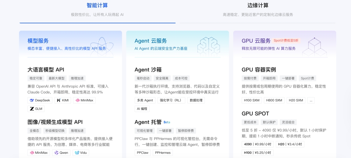Open the GPU SPOT section title
The image size is (351, 158).
tap(255, 114)
